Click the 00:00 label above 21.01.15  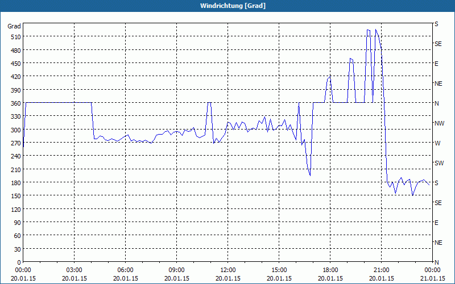(432, 270)
